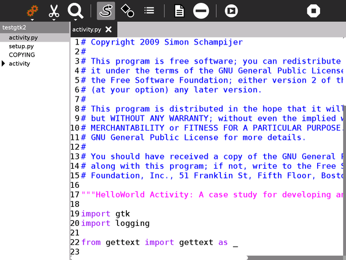
Task: Click the bulleted list icon
Action: [x=149, y=10]
